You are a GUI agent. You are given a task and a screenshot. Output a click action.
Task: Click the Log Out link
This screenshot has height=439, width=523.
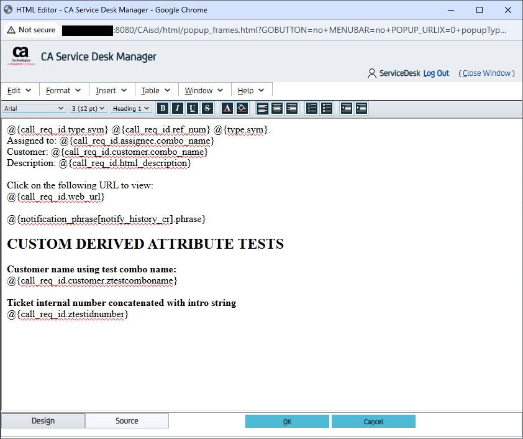pyautogui.click(x=436, y=73)
